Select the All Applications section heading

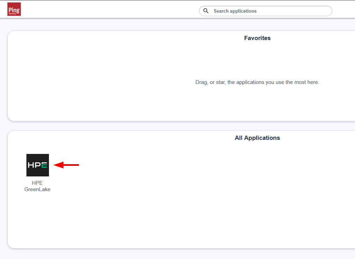pos(257,138)
